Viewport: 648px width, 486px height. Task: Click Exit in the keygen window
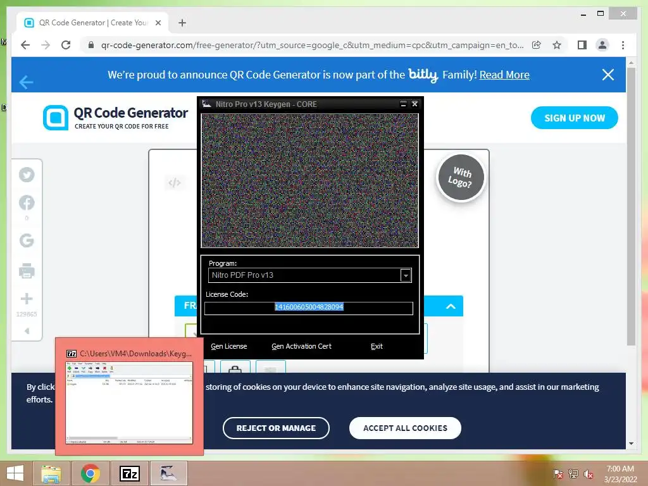[x=377, y=346]
